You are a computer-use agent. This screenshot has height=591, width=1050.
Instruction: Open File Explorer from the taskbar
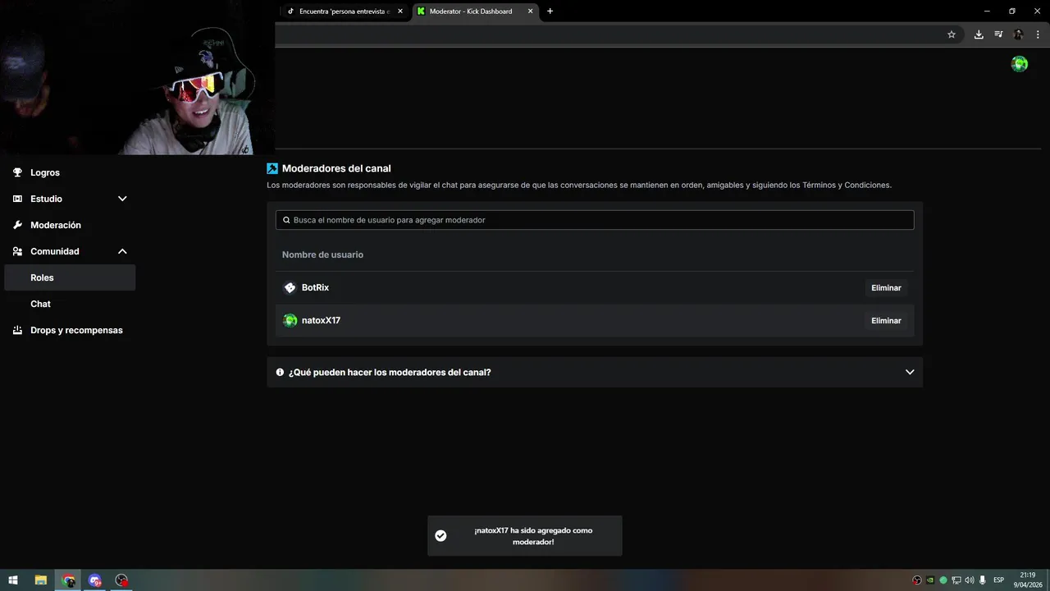(41, 580)
